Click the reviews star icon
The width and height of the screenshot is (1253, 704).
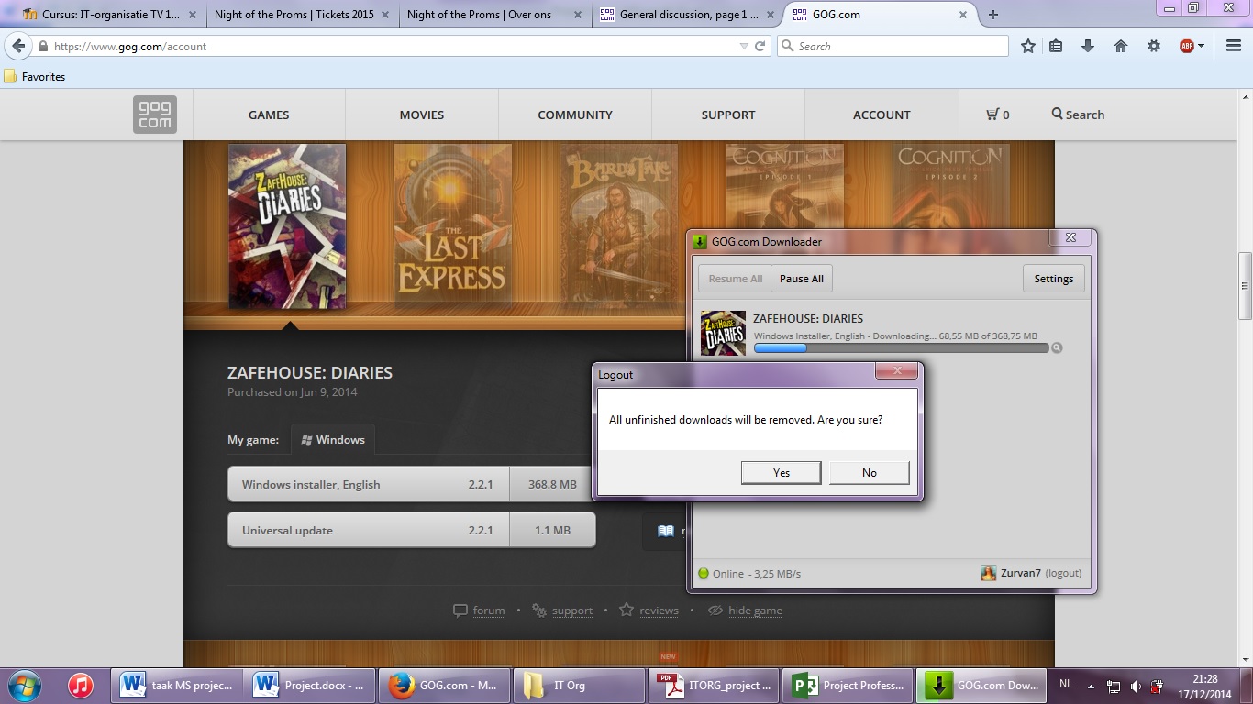tap(626, 610)
